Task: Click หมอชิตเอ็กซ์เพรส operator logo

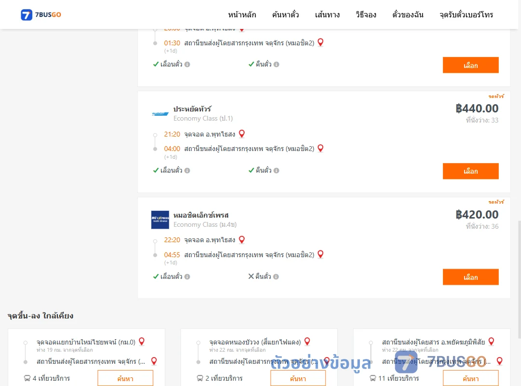Action: tap(160, 220)
